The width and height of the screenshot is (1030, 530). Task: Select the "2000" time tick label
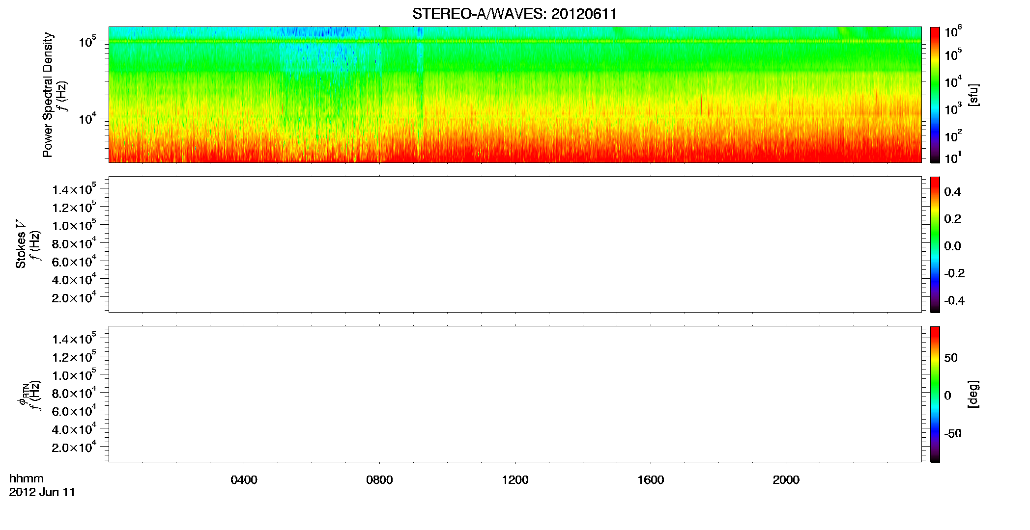[786, 480]
